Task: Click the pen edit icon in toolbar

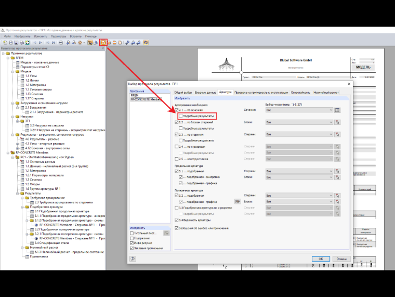Action: tap(90, 43)
